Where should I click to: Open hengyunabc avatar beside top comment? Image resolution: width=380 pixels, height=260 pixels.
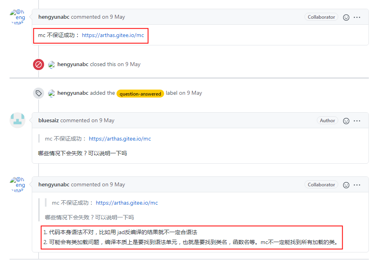pyautogui.click(x=17, y=17)
